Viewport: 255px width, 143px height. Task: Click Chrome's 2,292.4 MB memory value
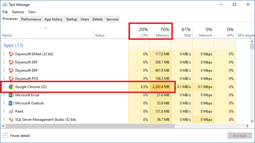click(x=161, y=87)
